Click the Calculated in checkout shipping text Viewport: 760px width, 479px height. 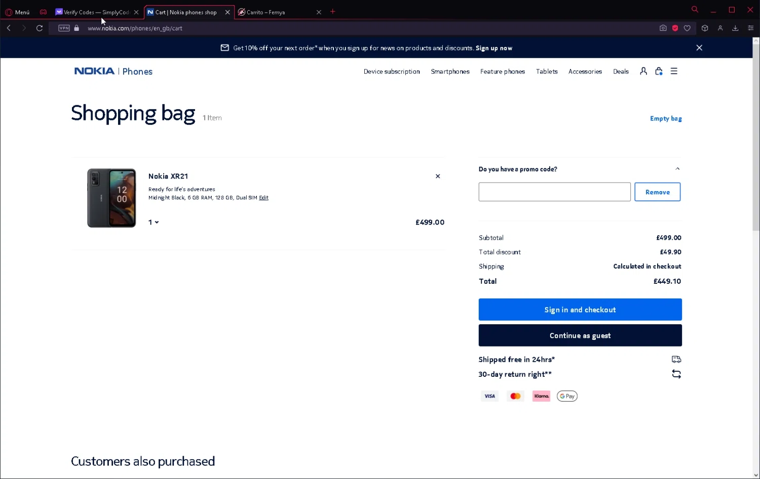coord(647,266)
